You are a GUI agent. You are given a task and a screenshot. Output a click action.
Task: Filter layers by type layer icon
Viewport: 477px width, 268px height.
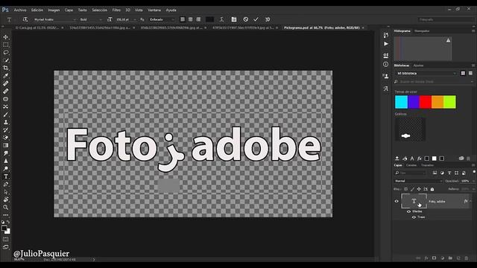pos(449,173)
